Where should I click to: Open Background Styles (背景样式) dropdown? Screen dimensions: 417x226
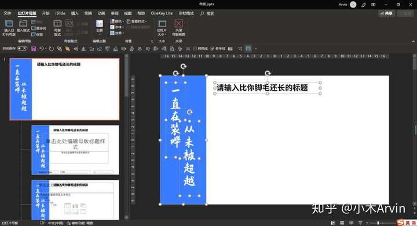pos(137,21)
